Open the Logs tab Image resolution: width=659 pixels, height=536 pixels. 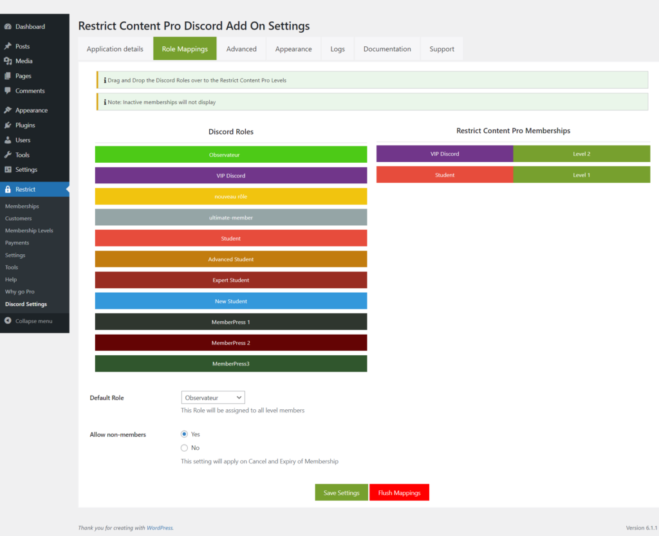coord(337,49)
